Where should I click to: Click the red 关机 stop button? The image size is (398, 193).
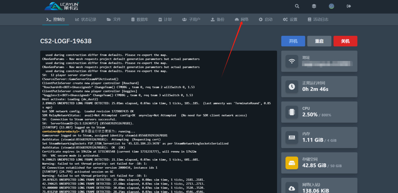[345, 41]
